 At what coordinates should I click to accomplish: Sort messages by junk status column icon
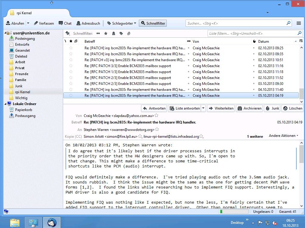pos(254,41)
